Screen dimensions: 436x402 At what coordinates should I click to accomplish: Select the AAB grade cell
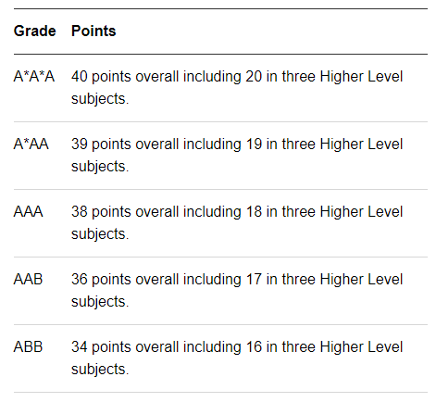(x=28, y=280)
